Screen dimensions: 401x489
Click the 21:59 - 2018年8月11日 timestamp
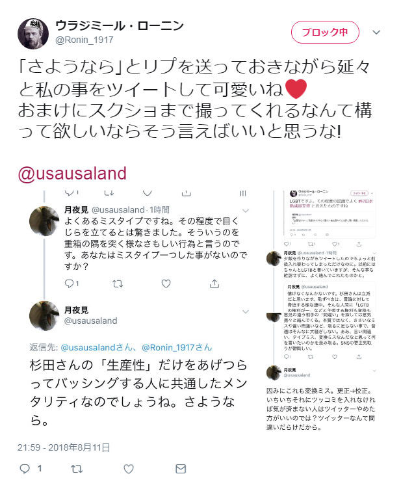(x=64, y=447)
